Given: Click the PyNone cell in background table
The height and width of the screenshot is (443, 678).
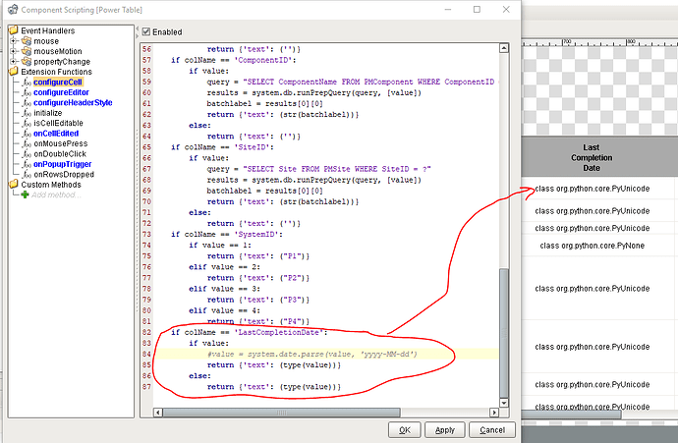Looking at the screenshot, I should coord(592,246).
